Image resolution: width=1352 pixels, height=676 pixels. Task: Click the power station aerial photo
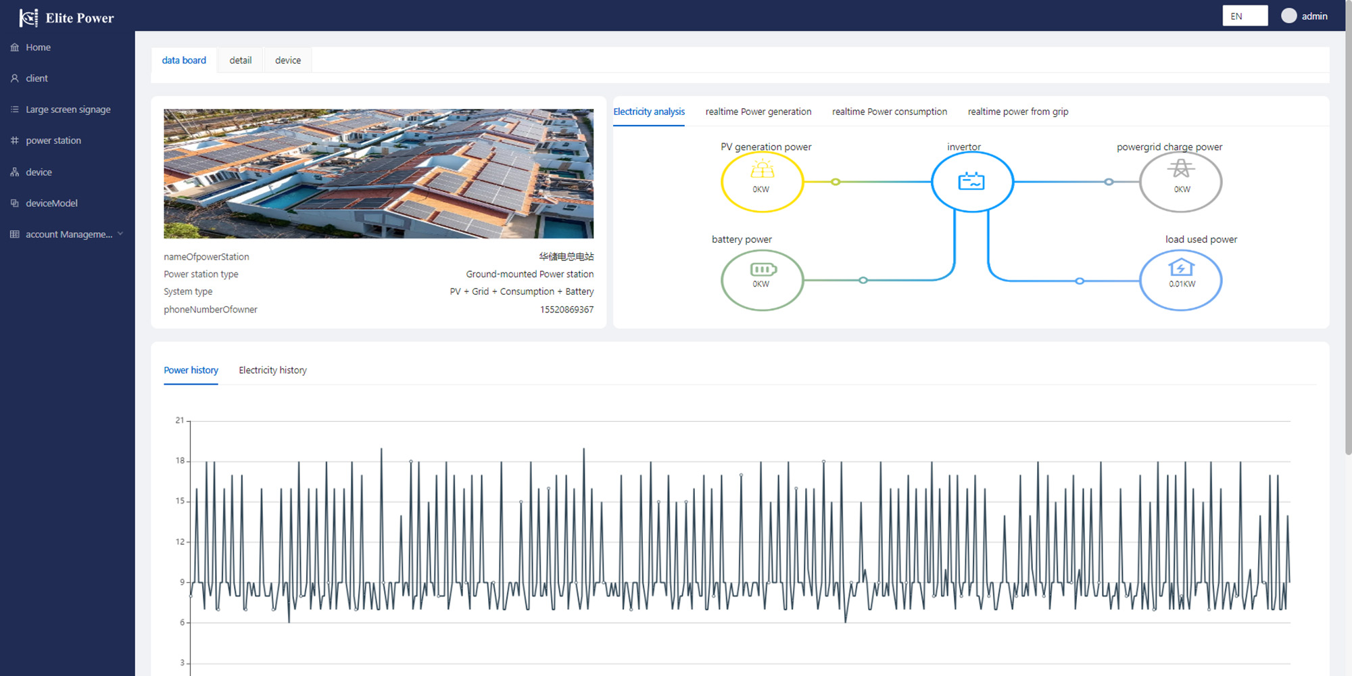click(379, 174)
